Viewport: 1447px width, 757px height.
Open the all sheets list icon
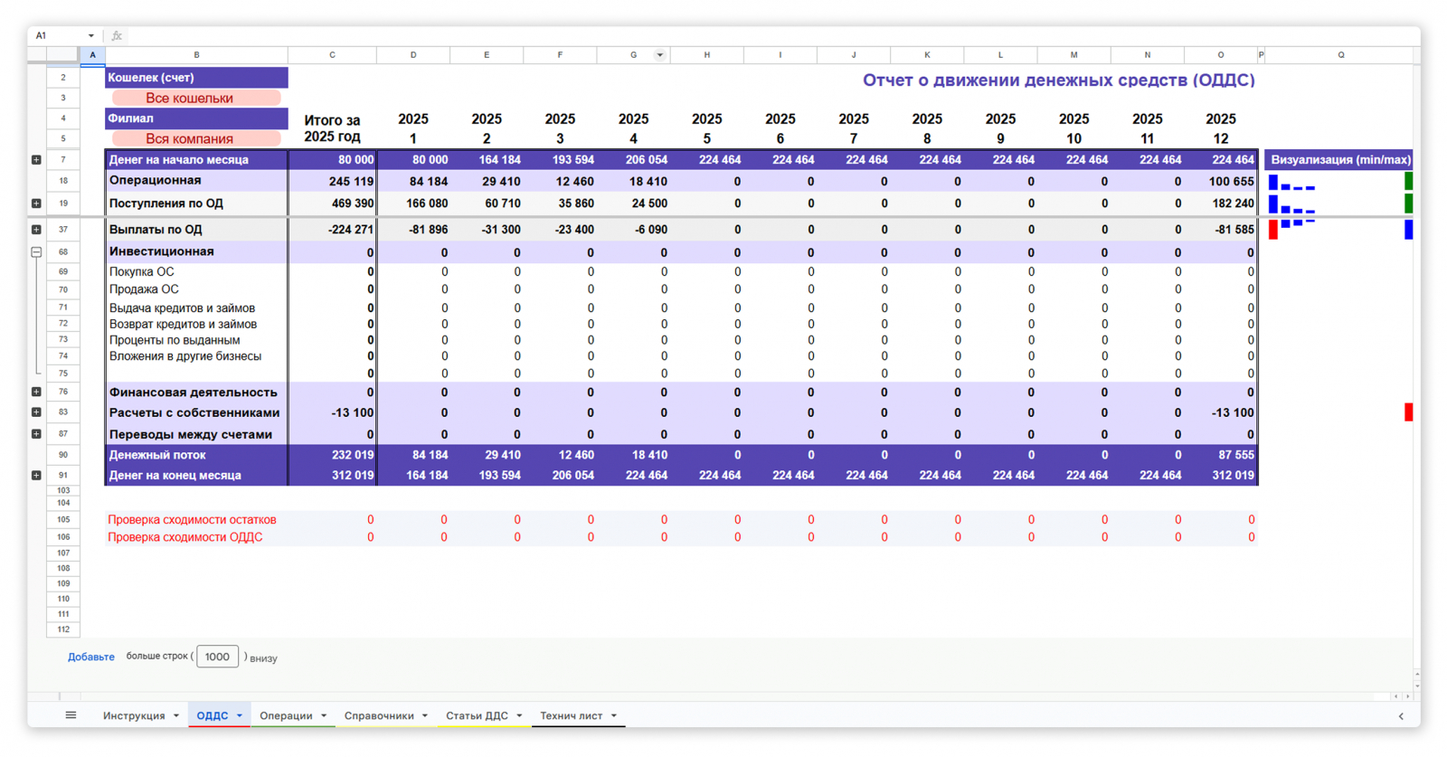pos(71,715)
